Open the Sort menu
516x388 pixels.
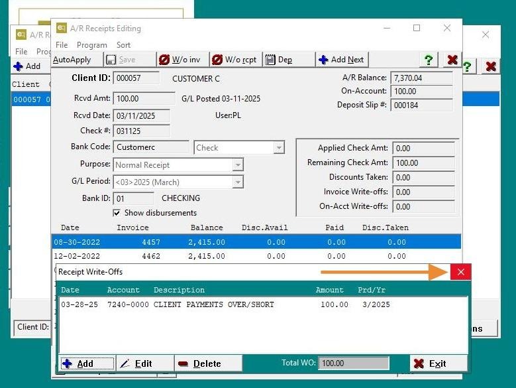pyautogui.click(x=123, y=45)
